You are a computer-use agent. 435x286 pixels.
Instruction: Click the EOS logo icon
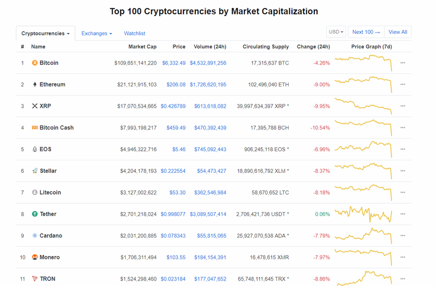(x=35, y=149)
